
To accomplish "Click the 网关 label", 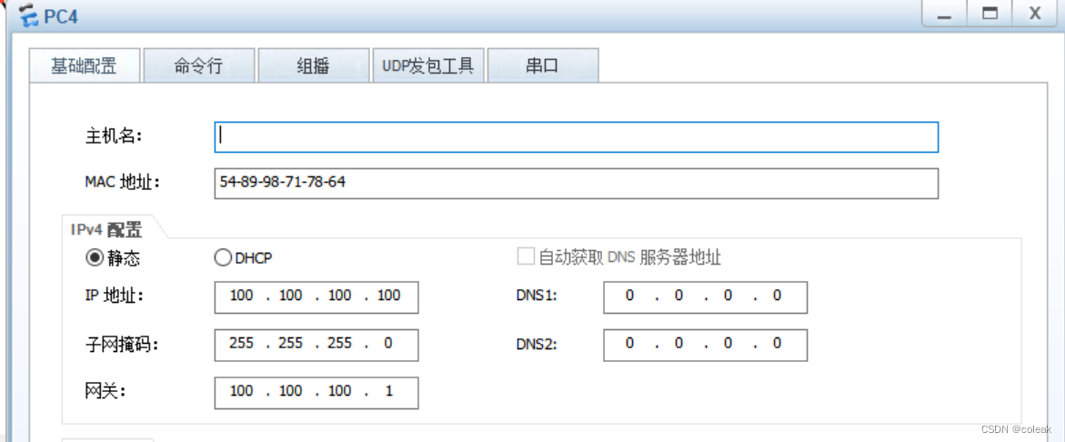I will point(105,392).
